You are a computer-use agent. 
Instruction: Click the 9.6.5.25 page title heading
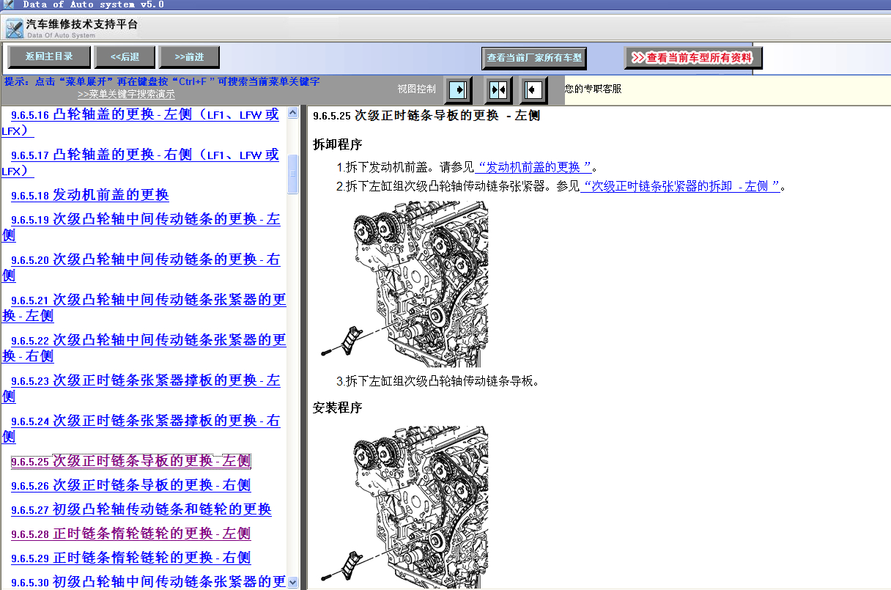426,115
